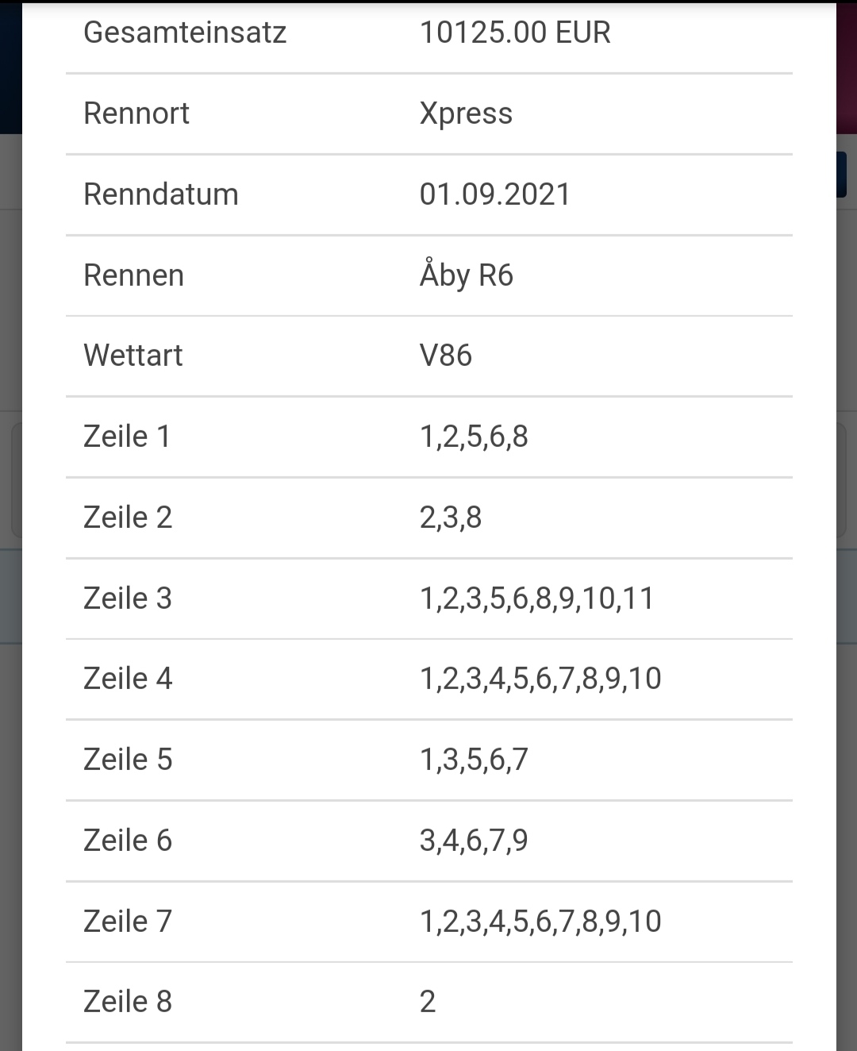The image size is (857, 1051).
Task: Select Zeile 1 numbers 1,2,5,6,8
Action: (x=474, y=437)
